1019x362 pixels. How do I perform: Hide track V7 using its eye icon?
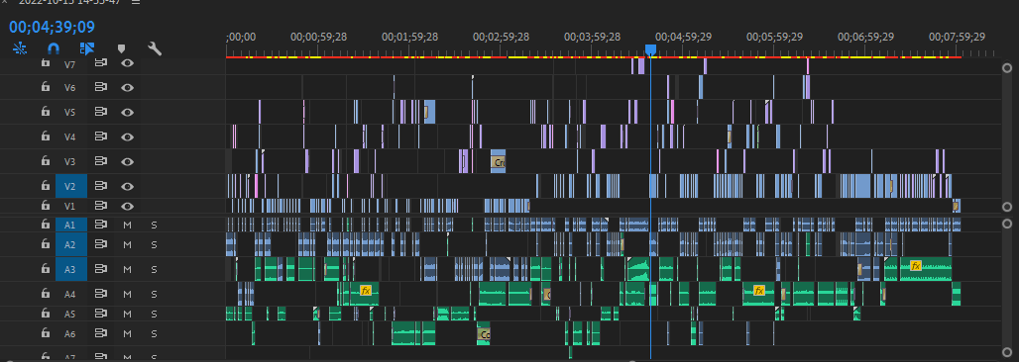click(127, 63)
